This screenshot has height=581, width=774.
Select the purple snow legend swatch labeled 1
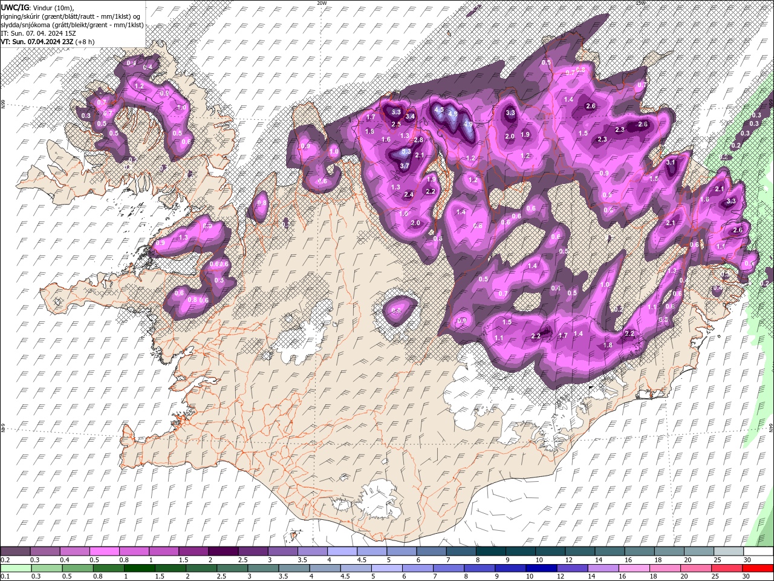pyautogui.click(x=163, y=551)
